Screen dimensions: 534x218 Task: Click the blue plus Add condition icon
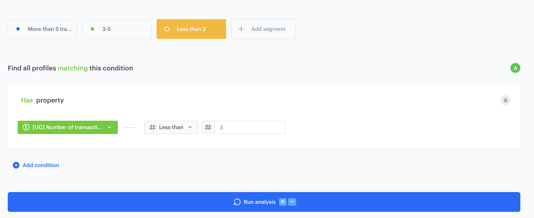point(16,165)
